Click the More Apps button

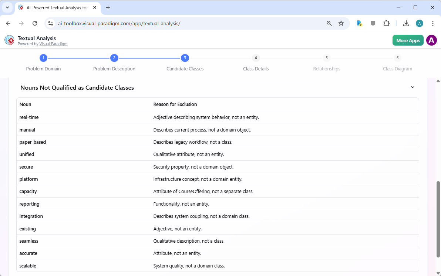(408, 40)
